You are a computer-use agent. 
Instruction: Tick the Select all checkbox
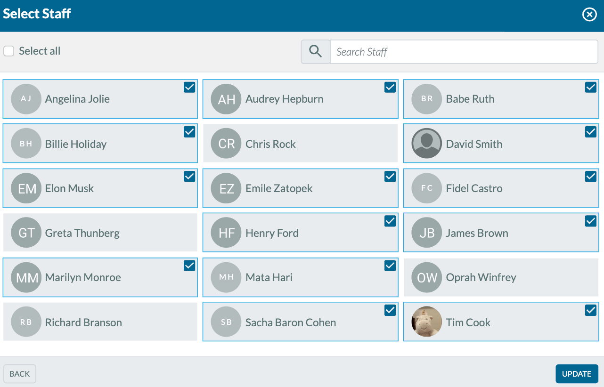[8, 51]
